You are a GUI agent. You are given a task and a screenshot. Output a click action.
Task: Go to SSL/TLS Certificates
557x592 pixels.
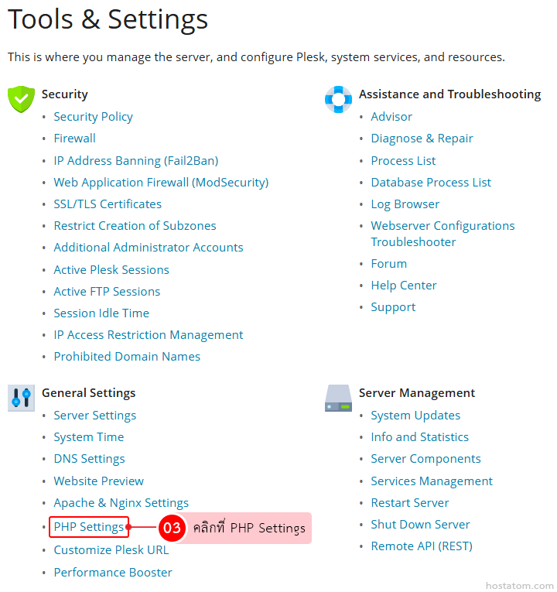point(108,204)
